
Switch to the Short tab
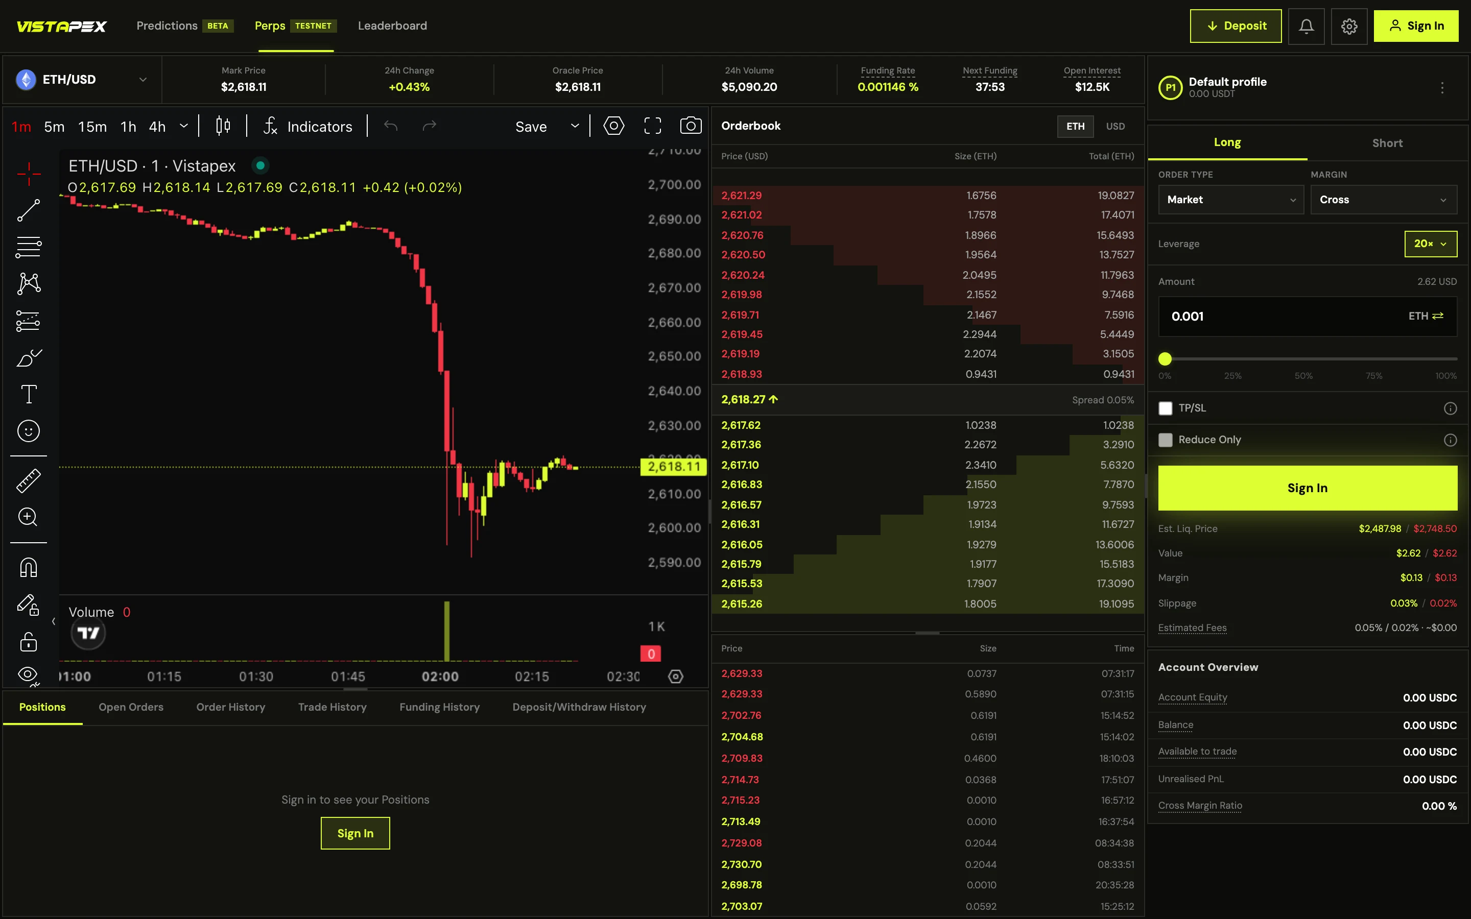(x=1387, y=143)
